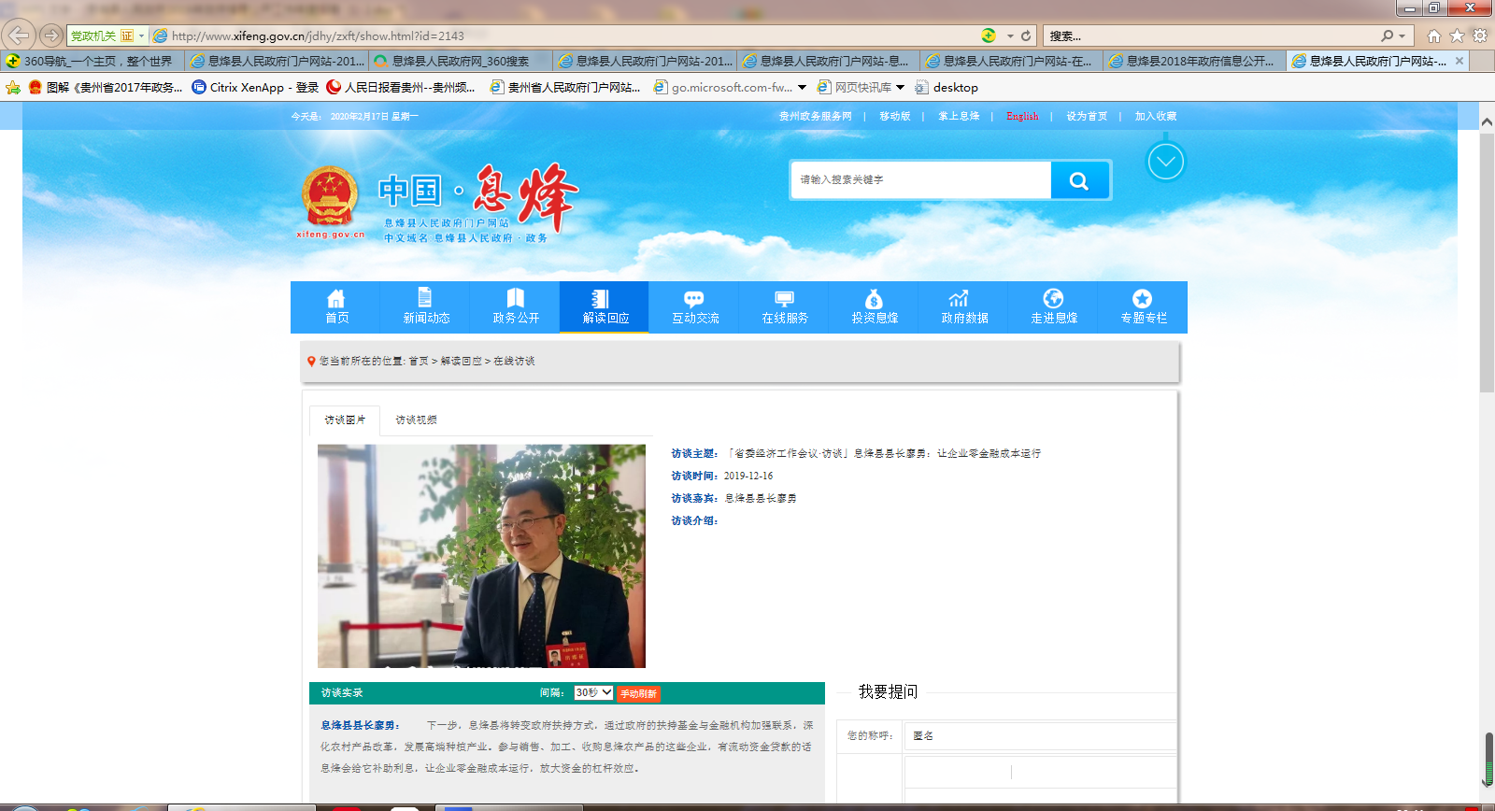Open the 30秒 refresh interval dropdown

[x=593, y=692]
